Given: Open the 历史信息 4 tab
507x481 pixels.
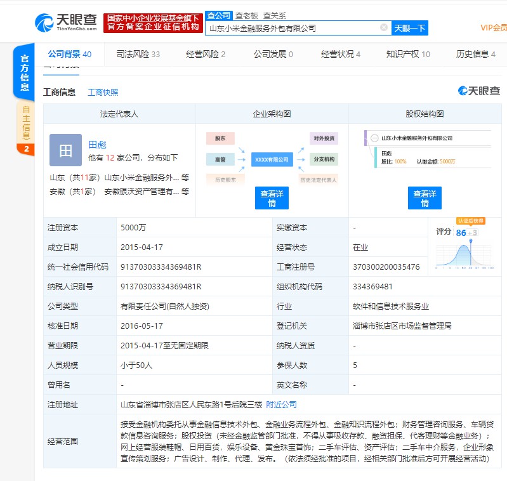Looking at the screenshot, I should pos(476,54).
